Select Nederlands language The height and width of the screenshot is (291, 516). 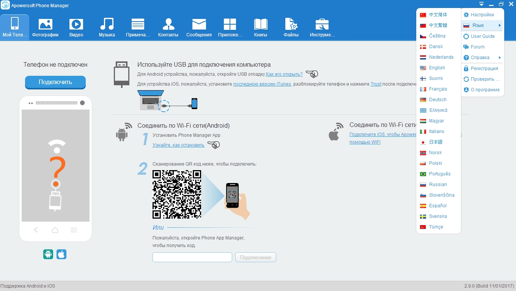pyautogui.click(x=438, y=57)
